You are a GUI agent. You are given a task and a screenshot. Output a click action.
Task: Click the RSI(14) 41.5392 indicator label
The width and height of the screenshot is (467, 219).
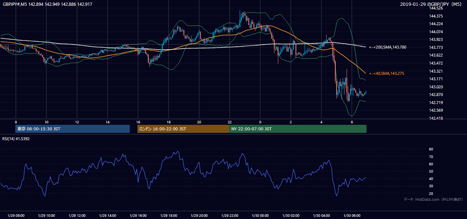15,139
